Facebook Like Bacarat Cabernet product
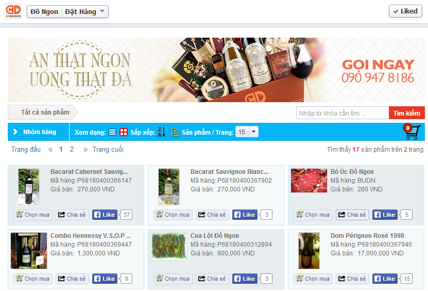 tap(105, 215)
